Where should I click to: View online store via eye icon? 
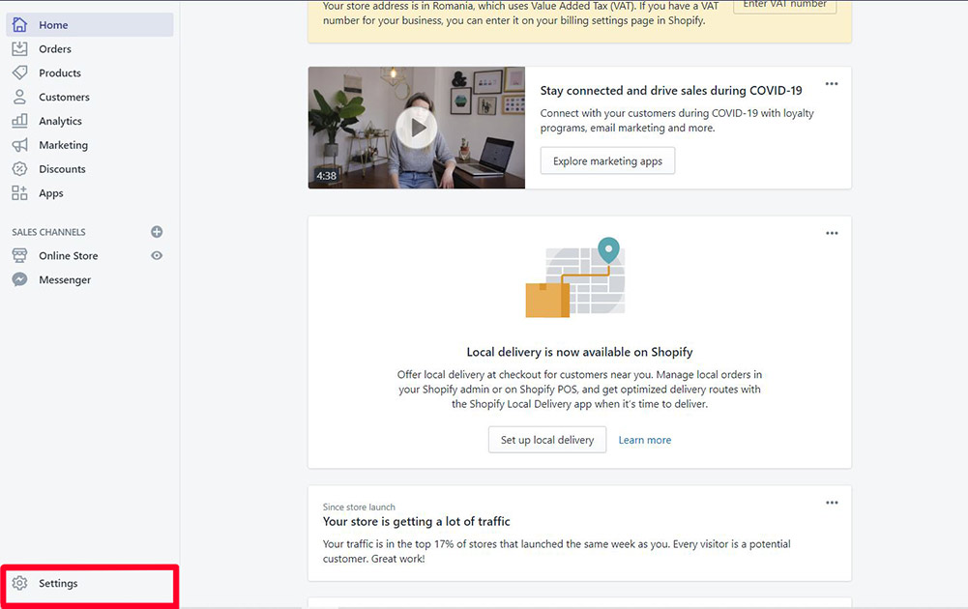pos(157,255)
